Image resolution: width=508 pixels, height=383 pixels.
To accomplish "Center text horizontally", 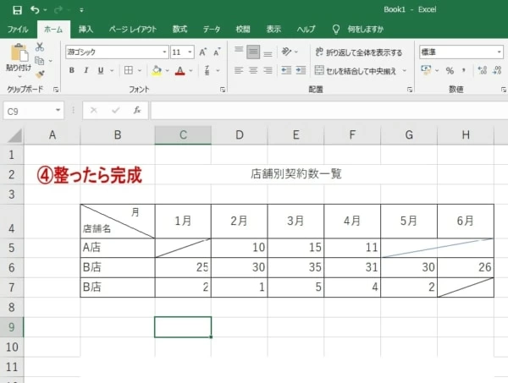I will tap(253, 70).
